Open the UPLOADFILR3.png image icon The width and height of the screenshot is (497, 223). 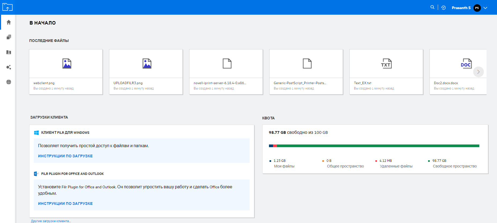coord(147,64)
